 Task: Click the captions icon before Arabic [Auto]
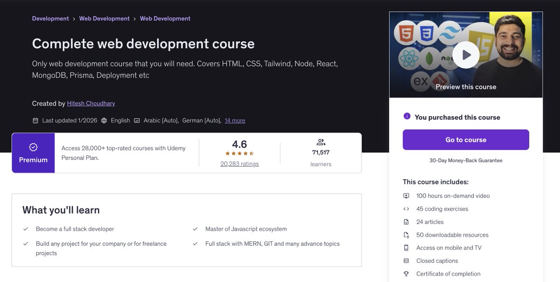(x=136, y=120)
